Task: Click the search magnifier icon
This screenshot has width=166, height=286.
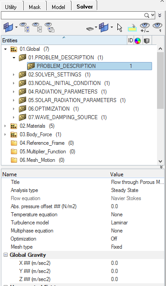Action: coord(147,15)
